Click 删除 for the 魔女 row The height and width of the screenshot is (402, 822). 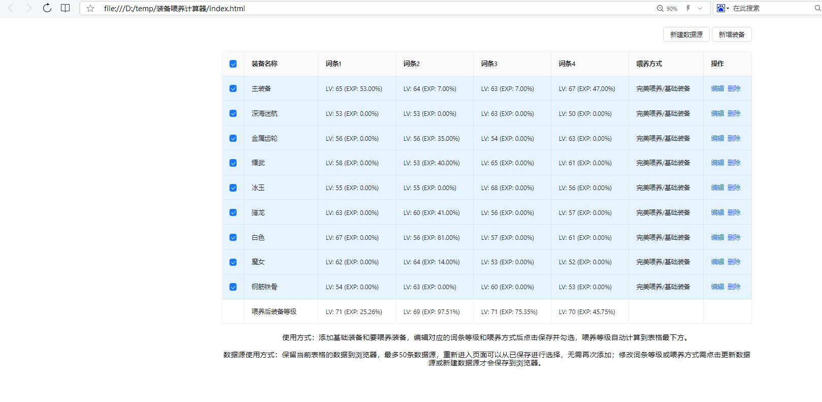coord(734,262)
